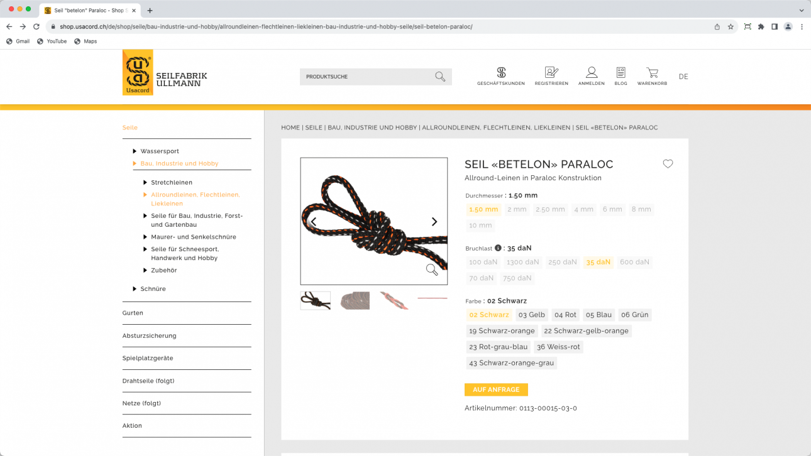Open Absturzsicherung menu section
The height and width of the screenshot is (456, 811).
click(149, 335)
